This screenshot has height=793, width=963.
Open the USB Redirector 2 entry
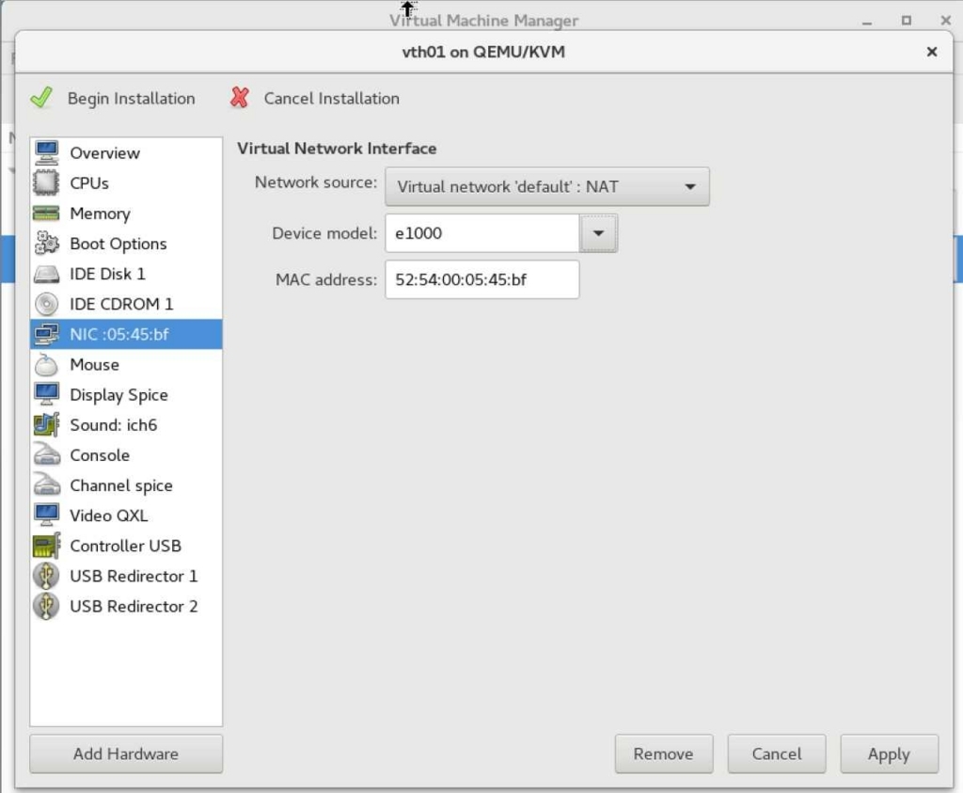126,606
